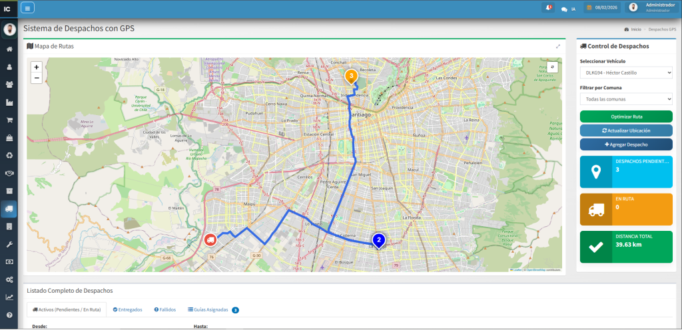This screenshot has width=682, height=332.
Task: Click the map refresh button
Action: 552,67
